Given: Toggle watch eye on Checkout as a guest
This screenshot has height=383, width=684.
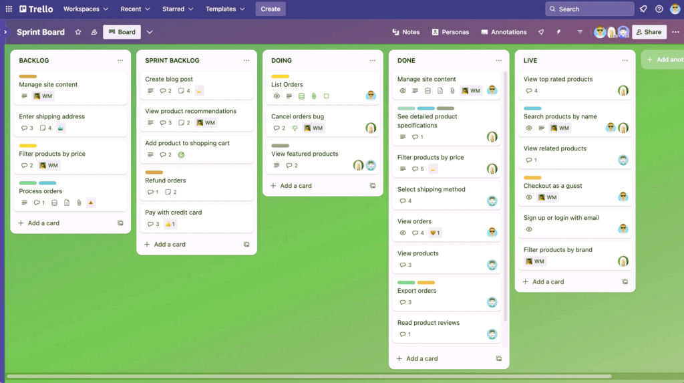Looking at the screenshot, I should (x=529, y=197).
